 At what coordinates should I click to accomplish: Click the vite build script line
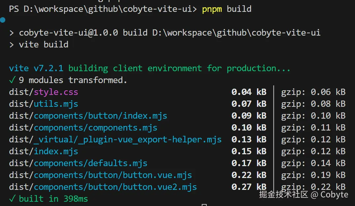[44, 44]
